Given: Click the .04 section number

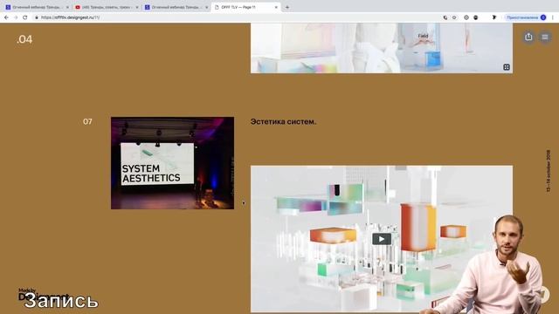Looking at the screenshot, I should (x=24, y=39).
